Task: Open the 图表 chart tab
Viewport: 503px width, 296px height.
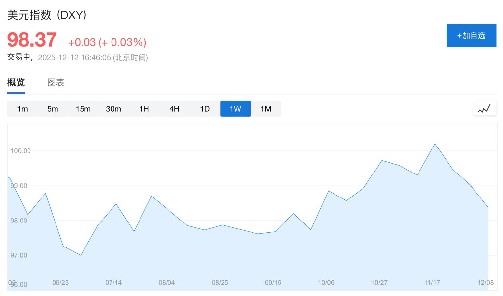Action: click(56, 83)
